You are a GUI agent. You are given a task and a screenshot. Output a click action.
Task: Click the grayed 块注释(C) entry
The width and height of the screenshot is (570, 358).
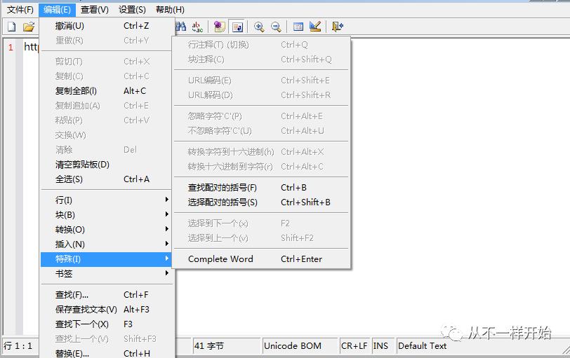tap(261, 60)
